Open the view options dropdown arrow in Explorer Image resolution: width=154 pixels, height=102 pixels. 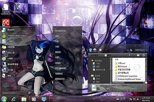(x=133, y=55)
